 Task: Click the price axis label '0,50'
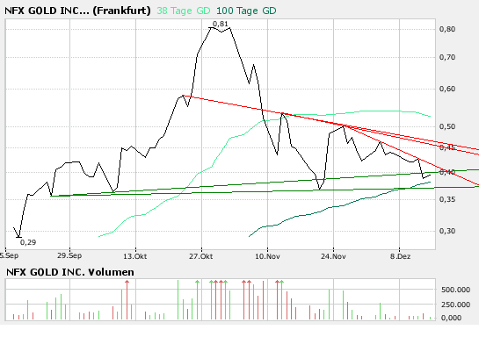click(x=447, y=126)
